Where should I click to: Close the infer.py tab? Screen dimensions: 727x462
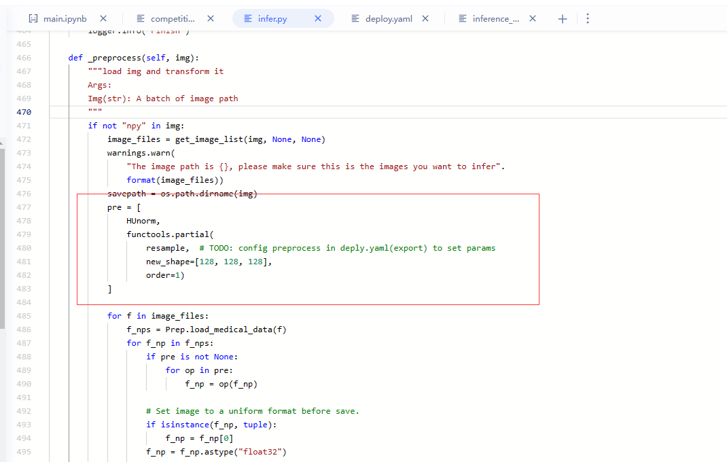(x=318, y=18)
